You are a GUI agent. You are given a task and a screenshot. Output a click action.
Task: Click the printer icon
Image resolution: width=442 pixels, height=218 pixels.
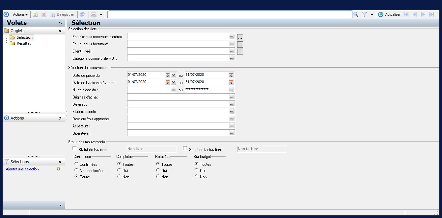(94, 15)
